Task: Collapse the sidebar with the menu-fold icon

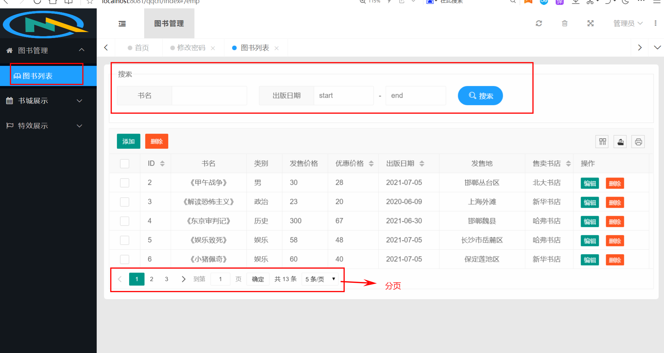Action: 122,24
